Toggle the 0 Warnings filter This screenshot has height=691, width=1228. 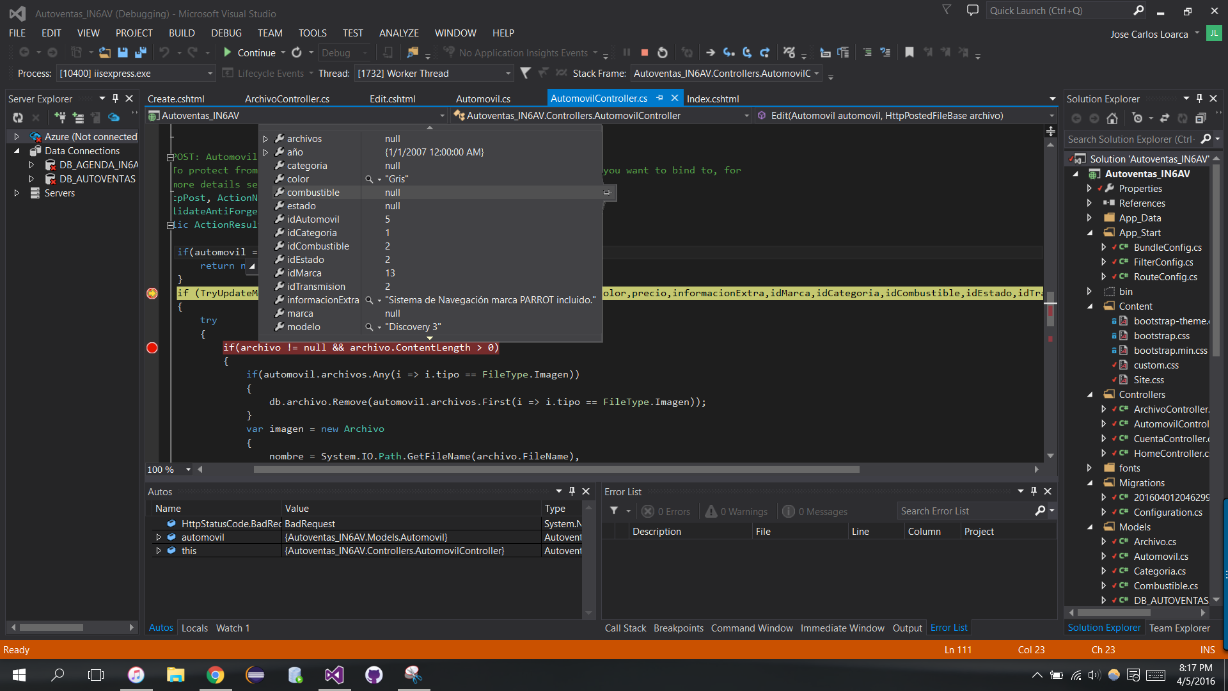tap(737, 511)
